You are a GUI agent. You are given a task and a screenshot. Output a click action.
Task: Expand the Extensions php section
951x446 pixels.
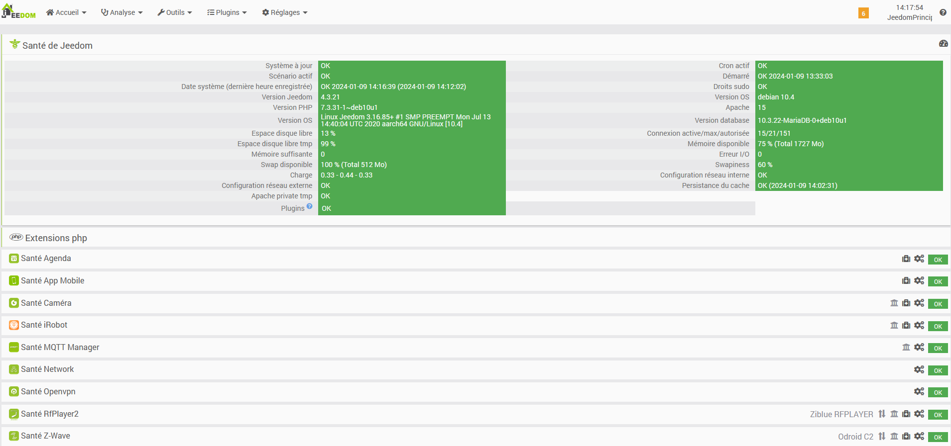click(x=56, y=238)
